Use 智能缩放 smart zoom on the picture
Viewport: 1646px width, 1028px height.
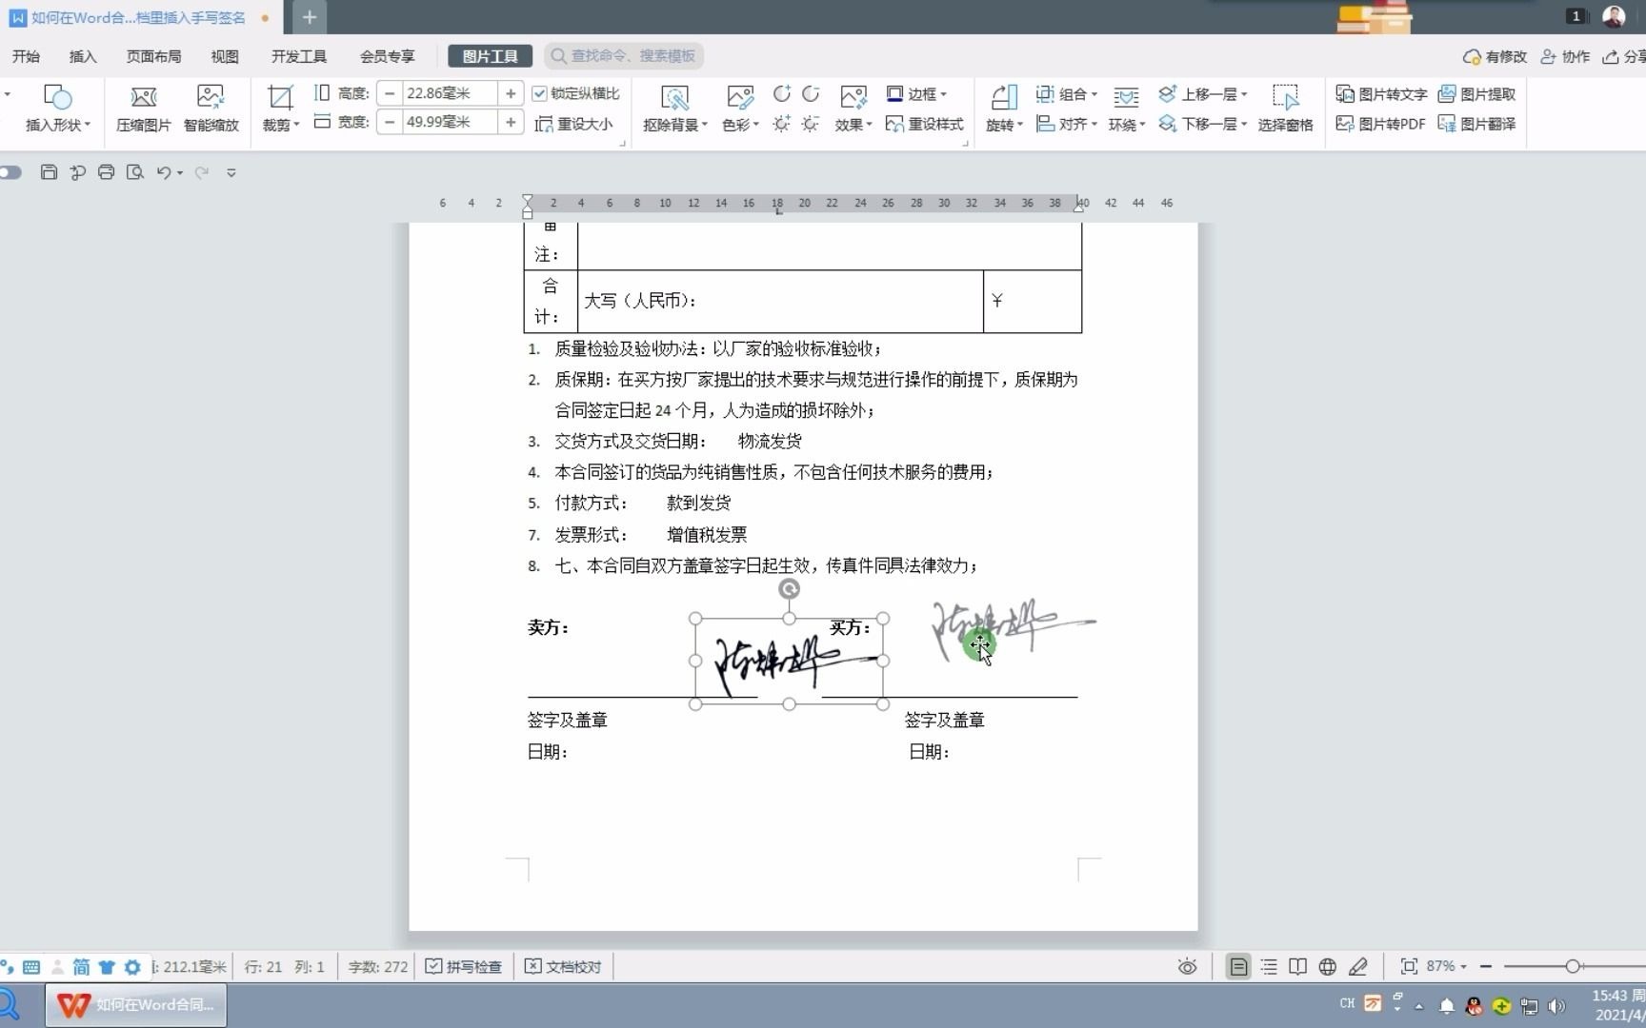(211, 107)
